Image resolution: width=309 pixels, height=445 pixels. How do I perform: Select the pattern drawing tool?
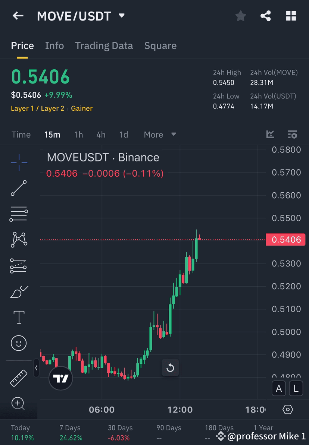[x=19, y=240]
